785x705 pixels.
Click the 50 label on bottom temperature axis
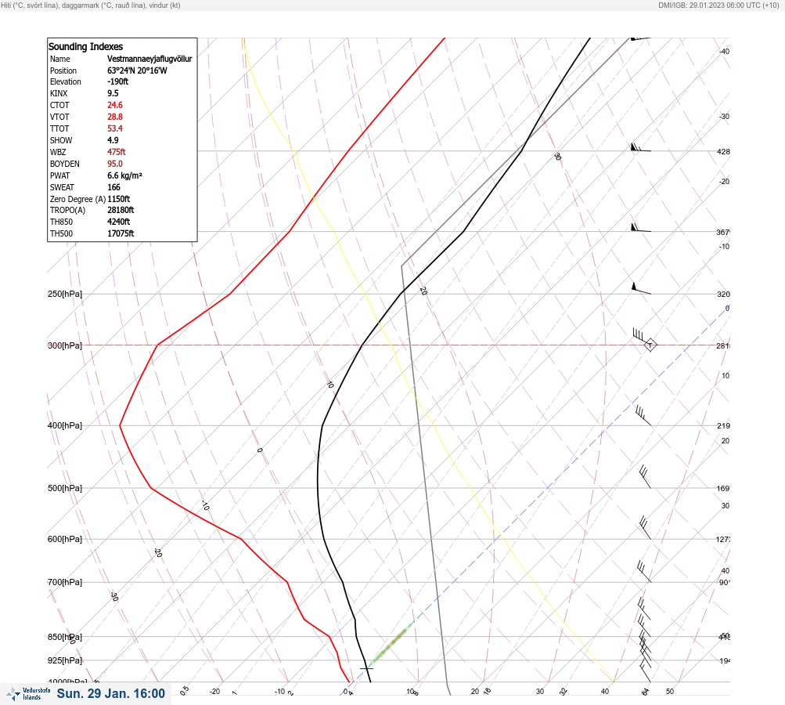tap(670, 692)
